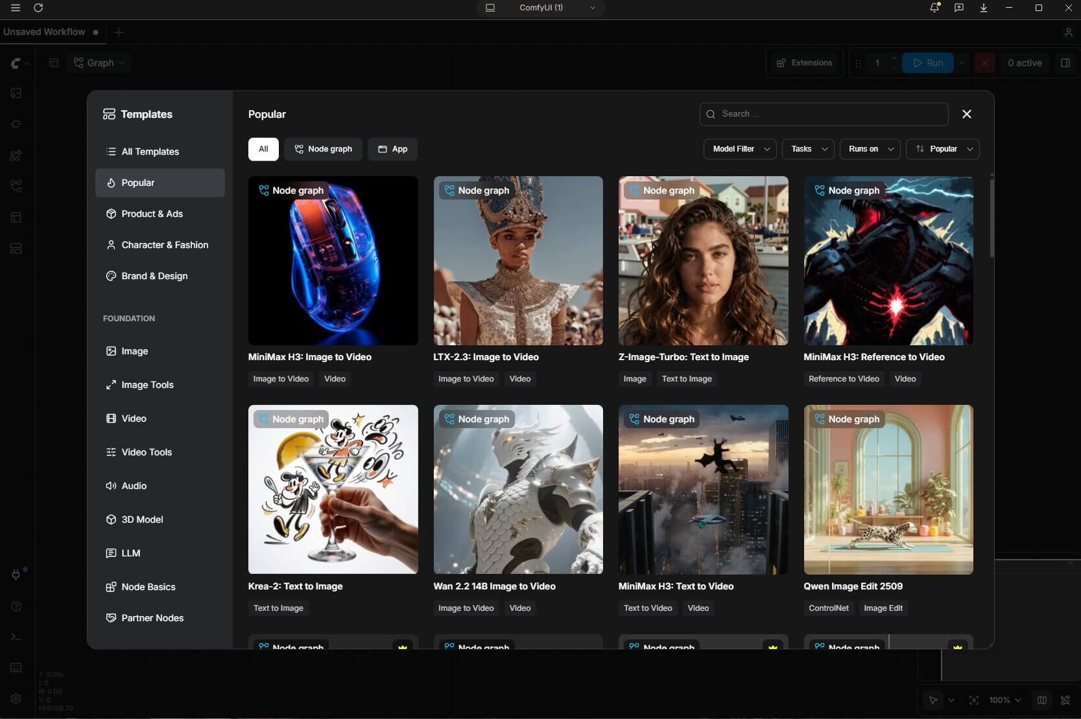
Task: Select the Video Tools category
Action: [160, 452]
